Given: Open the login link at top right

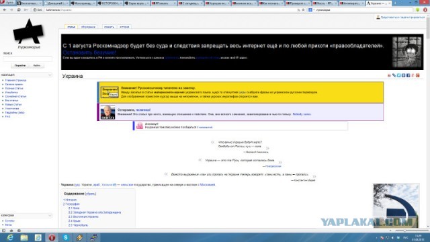Looking at the screenshot, I should (402, 17).
